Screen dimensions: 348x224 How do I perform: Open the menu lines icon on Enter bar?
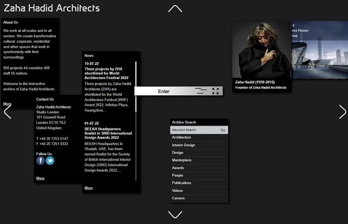(x=200, y=91)
